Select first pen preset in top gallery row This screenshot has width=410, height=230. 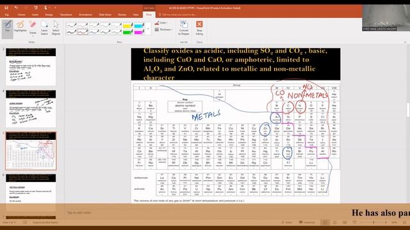pos(71,26)
